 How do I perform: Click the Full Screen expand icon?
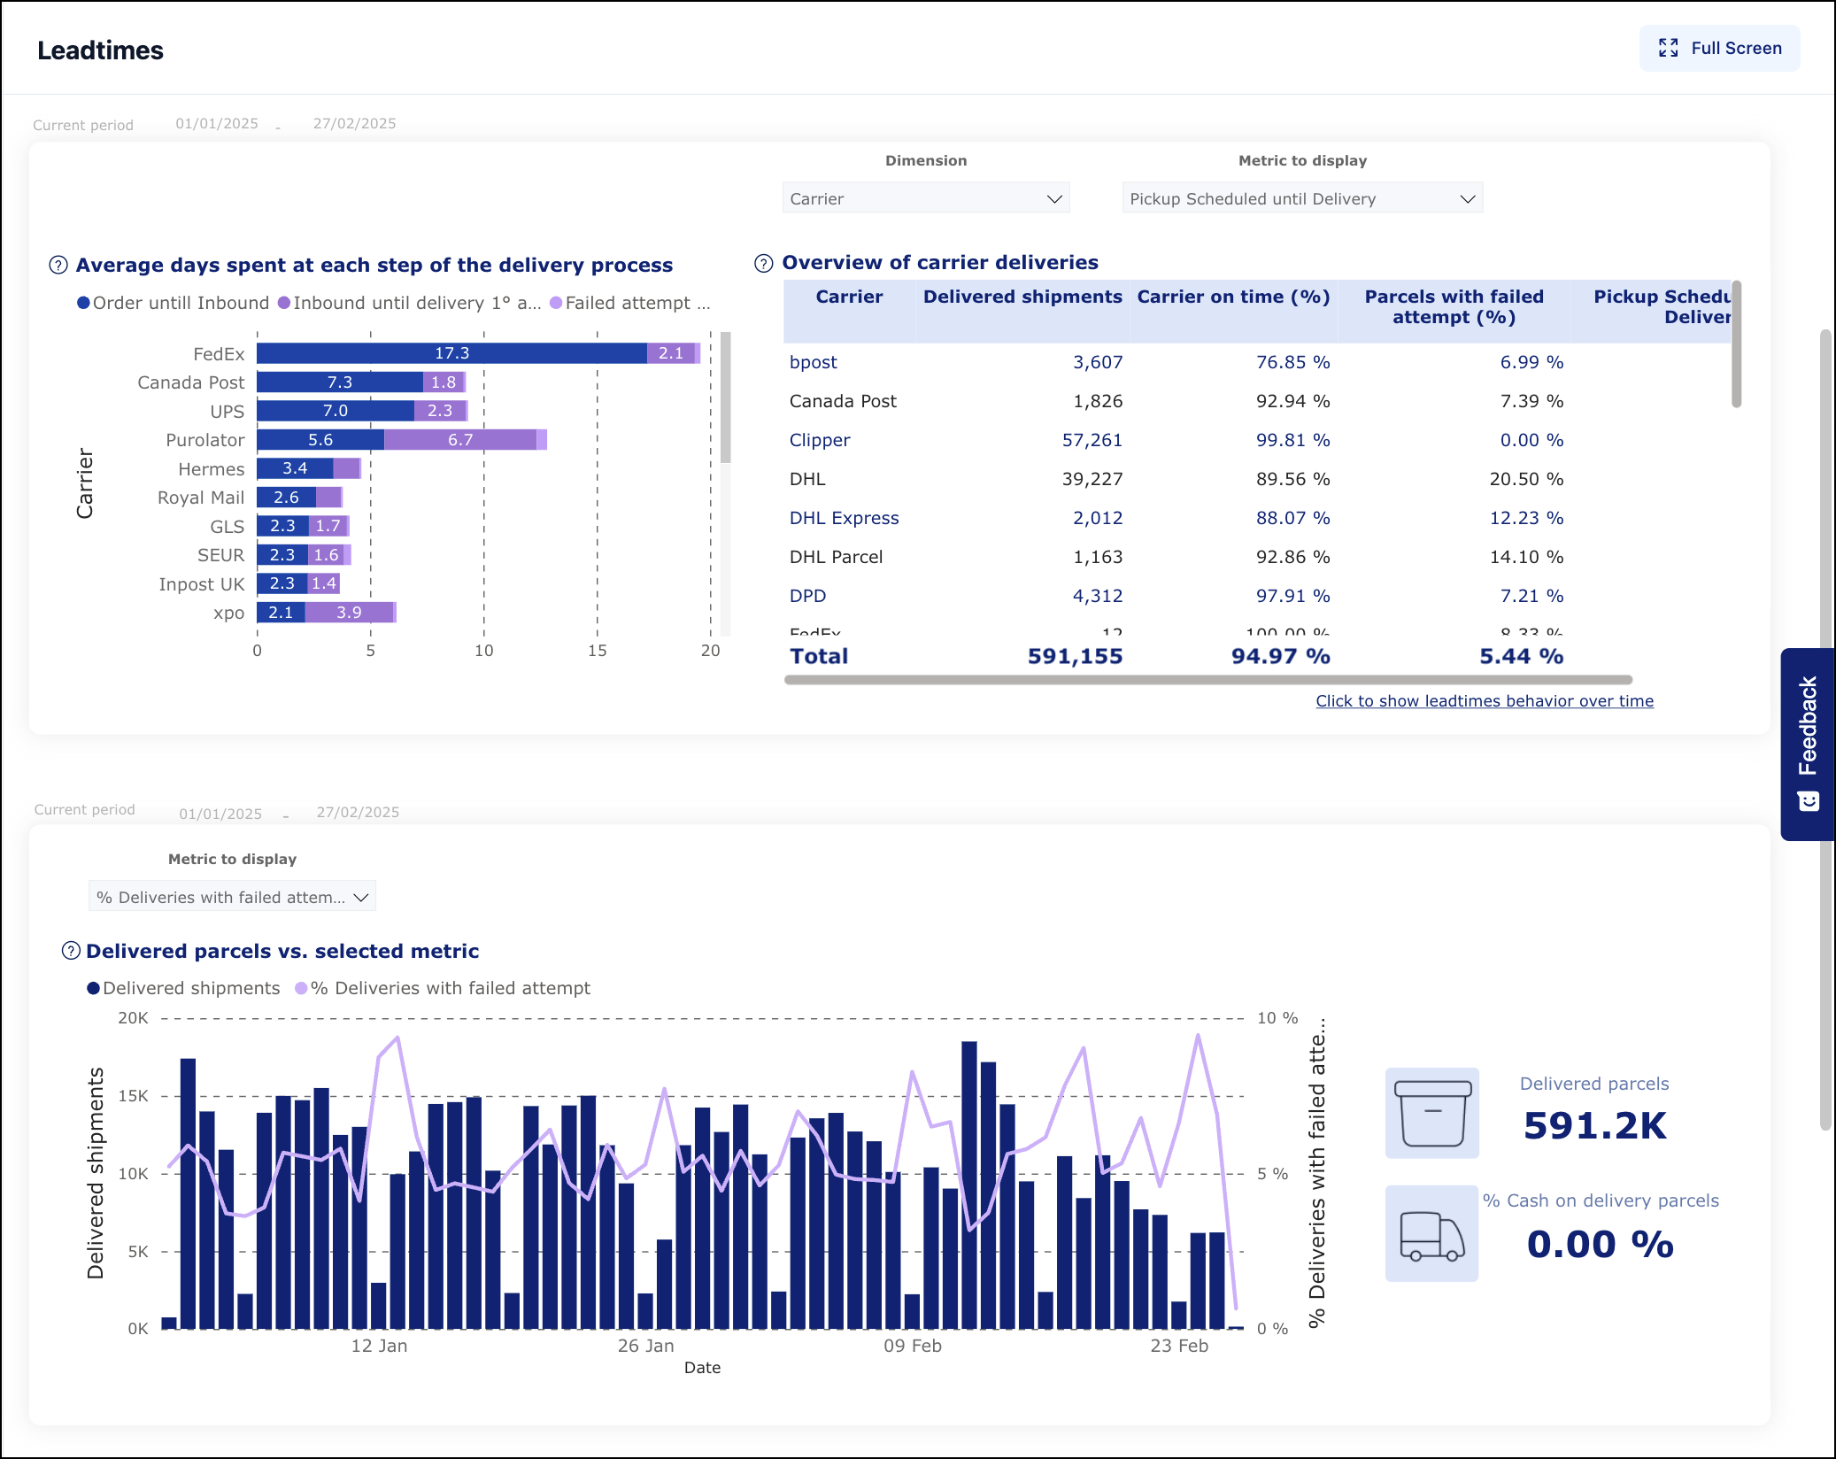coord(1668,48)
